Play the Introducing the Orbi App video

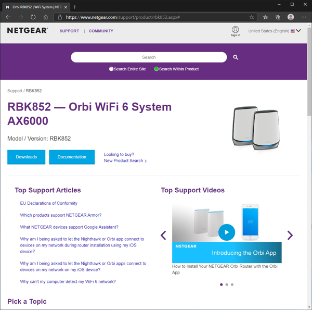(227, 232)
